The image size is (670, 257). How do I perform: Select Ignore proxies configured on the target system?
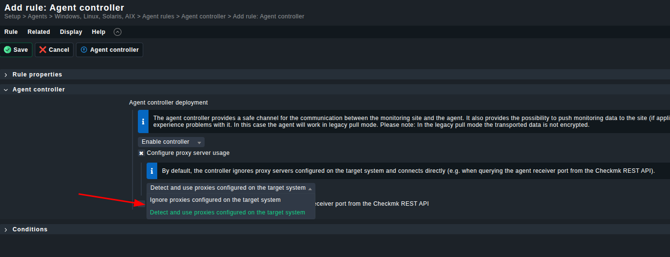coord(215,200)
